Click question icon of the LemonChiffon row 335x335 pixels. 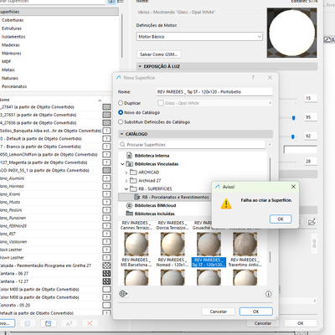pos(106,154)
